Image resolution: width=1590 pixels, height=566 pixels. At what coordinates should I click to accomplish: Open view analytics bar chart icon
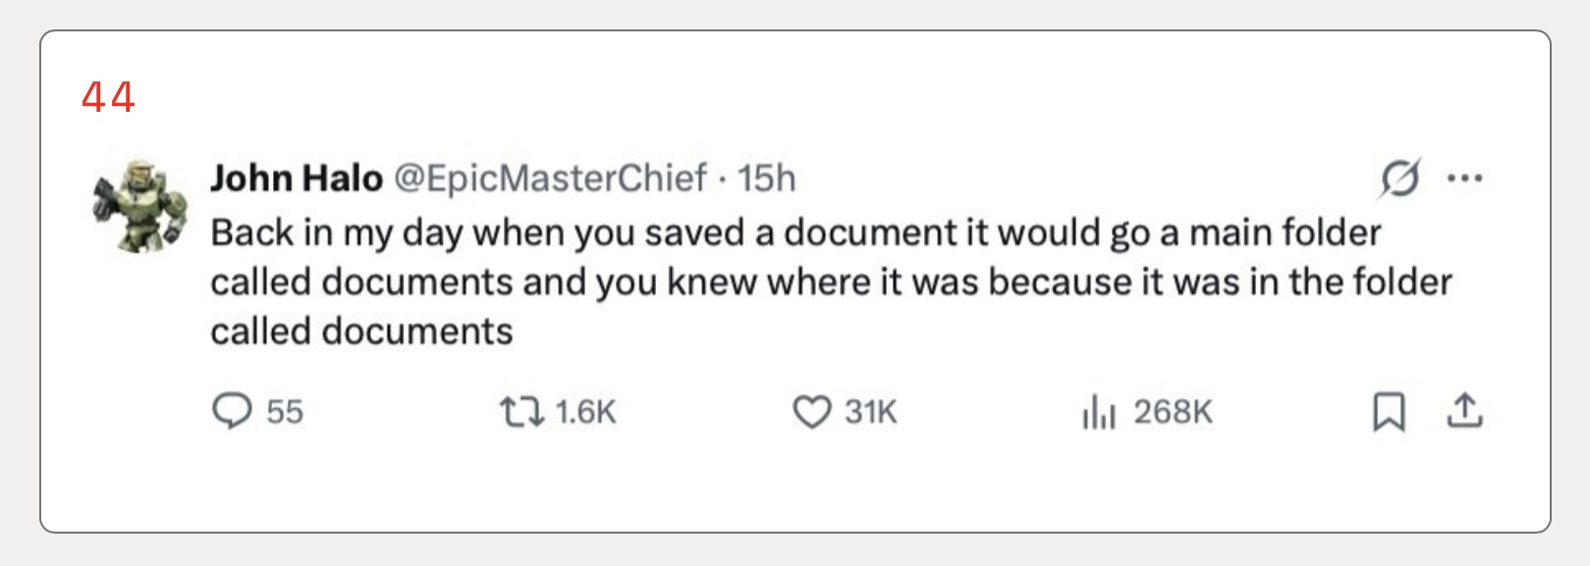[1098, 412]
